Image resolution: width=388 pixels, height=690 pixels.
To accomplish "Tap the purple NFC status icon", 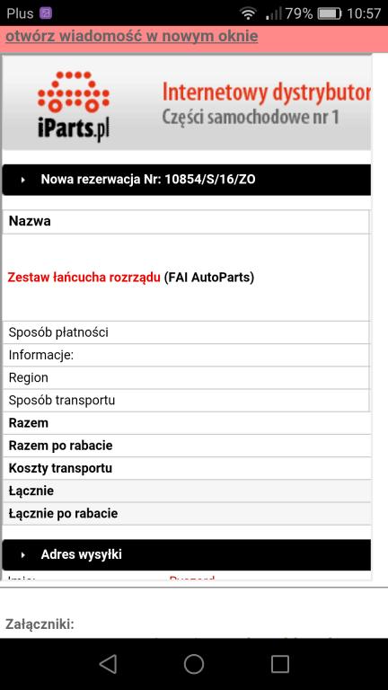I will click(46, 13).
